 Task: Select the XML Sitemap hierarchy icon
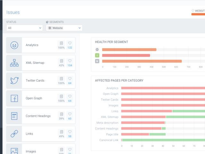[x=14, y=63]
